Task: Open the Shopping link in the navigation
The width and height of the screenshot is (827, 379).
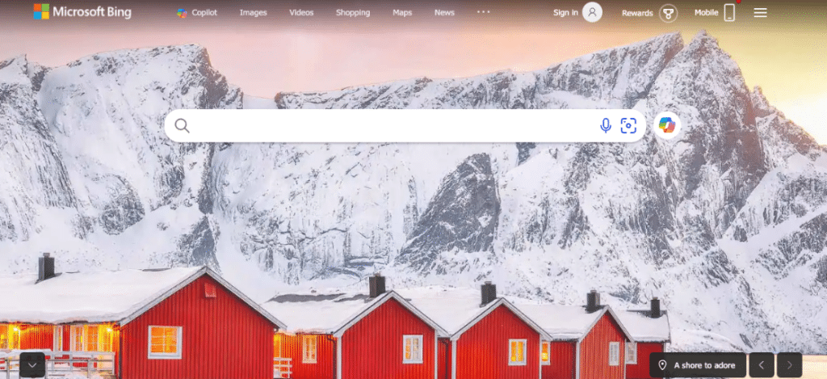Action: (x=353, y=13)
